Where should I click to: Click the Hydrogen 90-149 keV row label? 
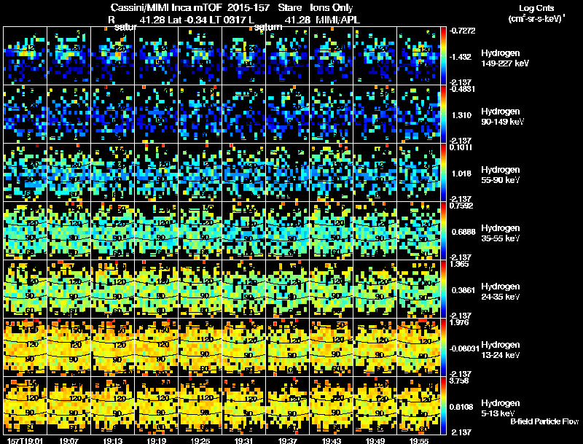click(x=502, y=117)
